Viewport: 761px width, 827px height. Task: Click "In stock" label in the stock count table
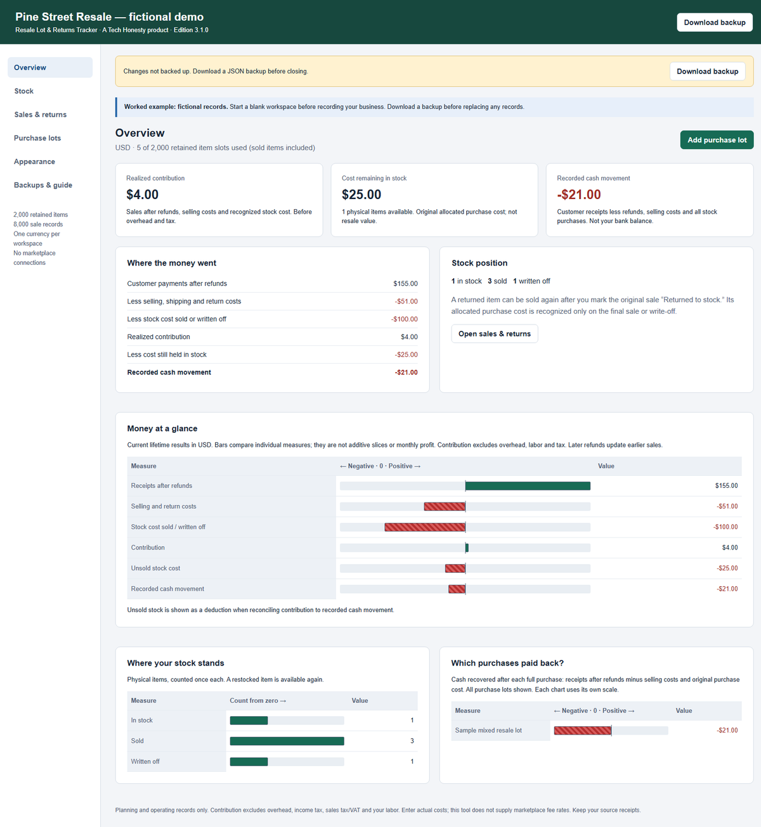142,721
